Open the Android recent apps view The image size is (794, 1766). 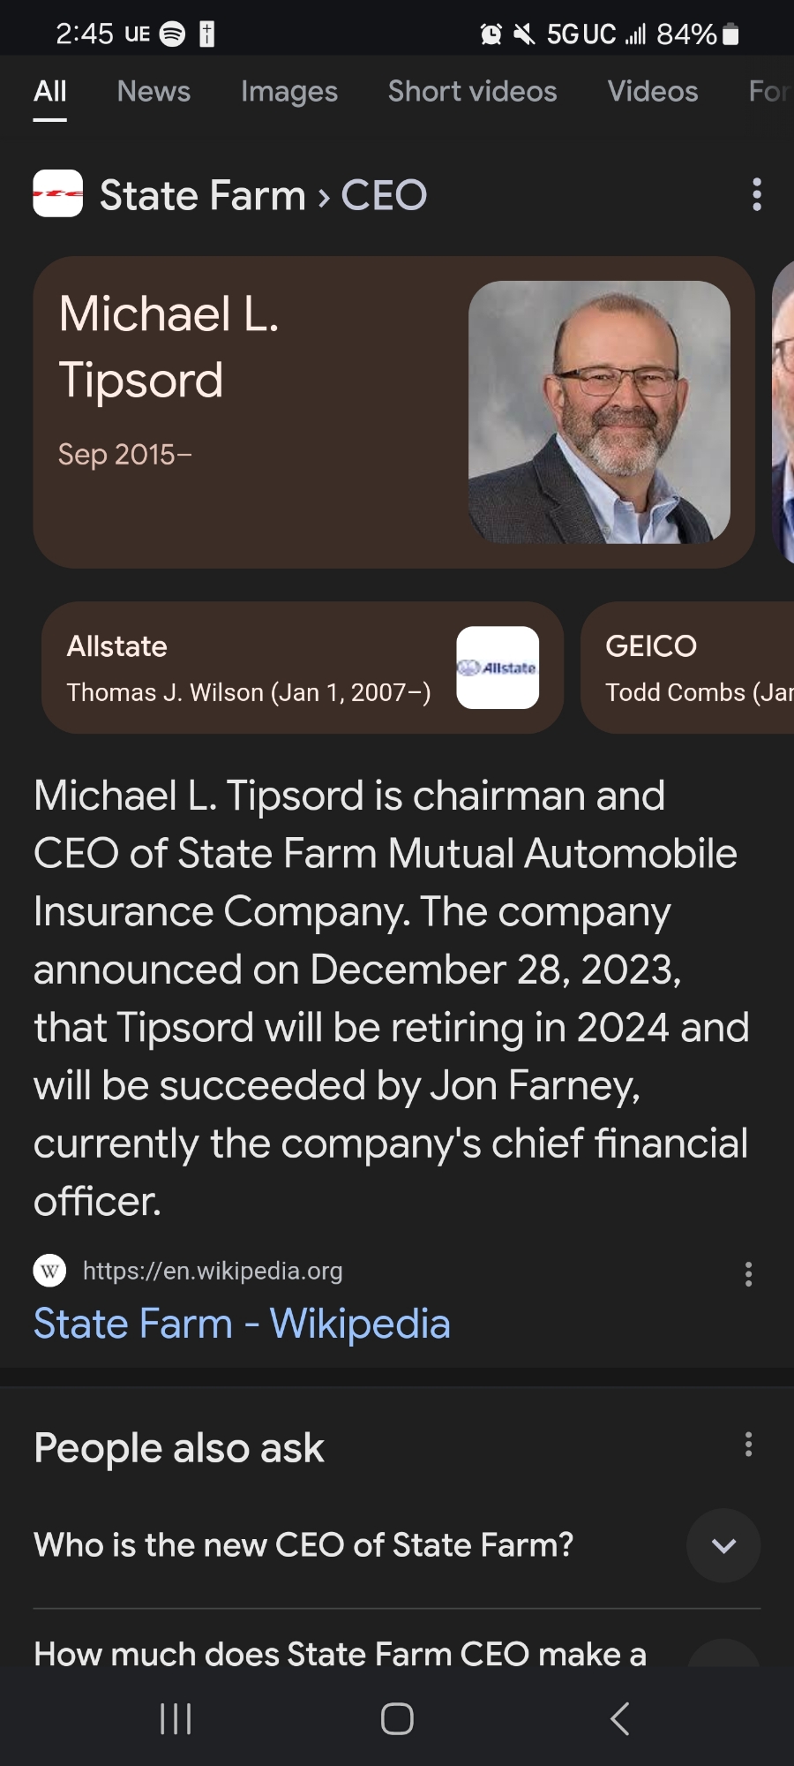tap(176, 1718)
